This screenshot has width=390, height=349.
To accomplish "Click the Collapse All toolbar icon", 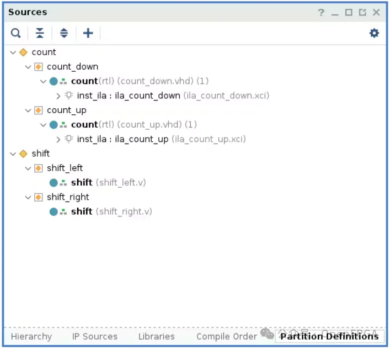I will tap(40, 33).
